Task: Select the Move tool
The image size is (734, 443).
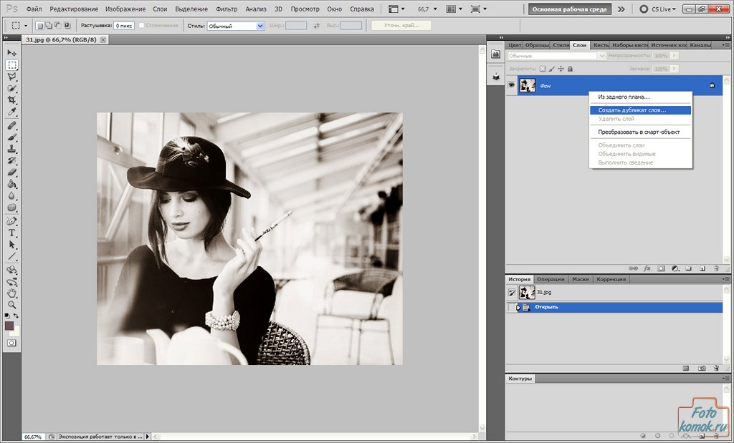Action: point(11,53)
